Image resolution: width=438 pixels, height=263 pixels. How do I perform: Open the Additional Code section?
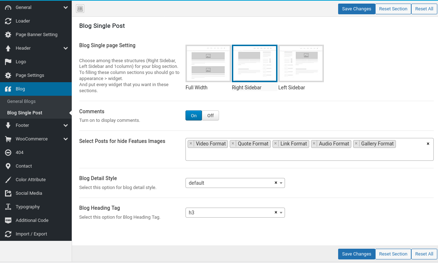click(36, 220)
